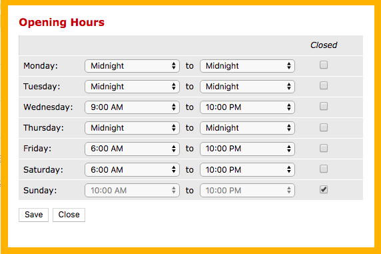Uncheck the Sunday closed checkbox
Viewport: 381px width, 254px height.
[324, 189]
